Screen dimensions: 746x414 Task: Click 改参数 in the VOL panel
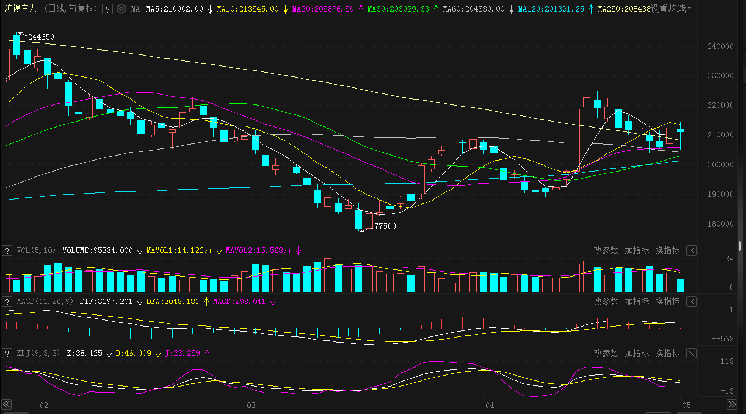606,251
